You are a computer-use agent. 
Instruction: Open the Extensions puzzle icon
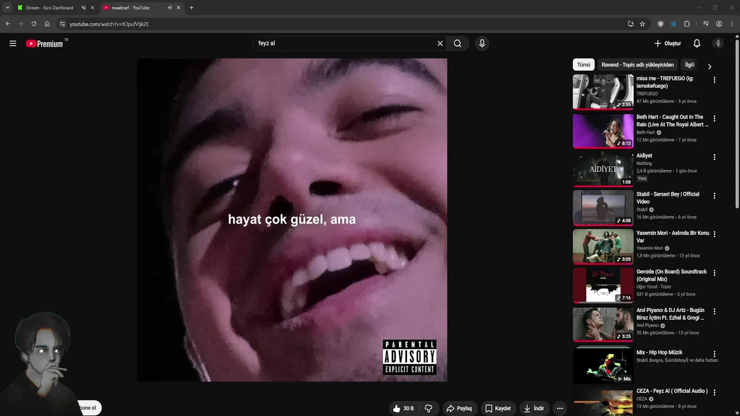click(687, 24)
